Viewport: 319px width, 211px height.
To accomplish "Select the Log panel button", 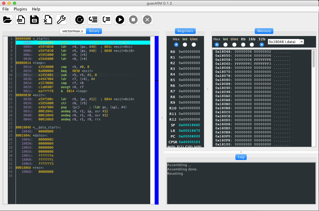I will coord(241,157).
